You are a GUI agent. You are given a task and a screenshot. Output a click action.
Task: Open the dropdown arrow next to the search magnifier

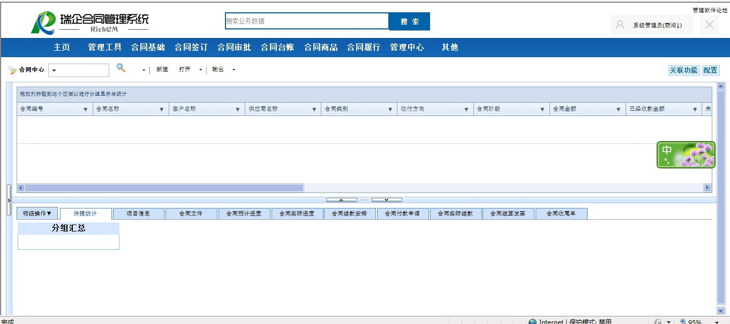pyautogui.click(x=144, y=70)
